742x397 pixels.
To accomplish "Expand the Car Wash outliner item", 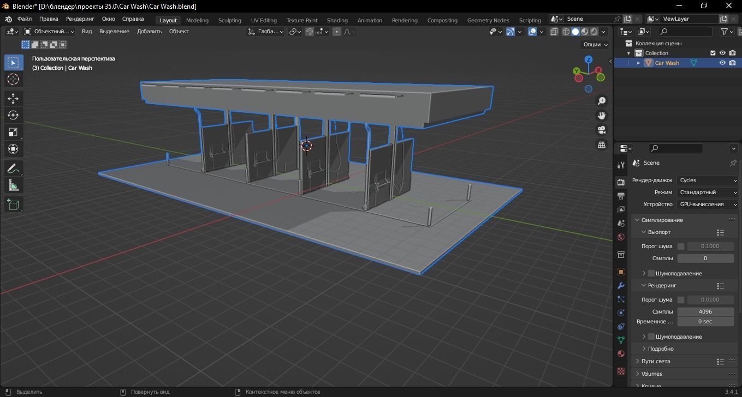I will click(638, 63).
